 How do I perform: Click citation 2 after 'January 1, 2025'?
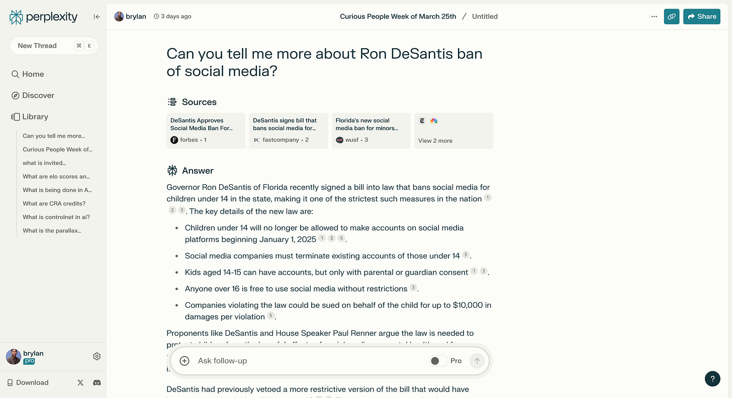click(332, 238)
